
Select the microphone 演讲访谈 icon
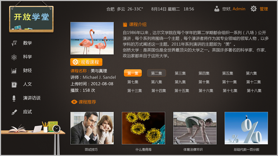(14, 98)
